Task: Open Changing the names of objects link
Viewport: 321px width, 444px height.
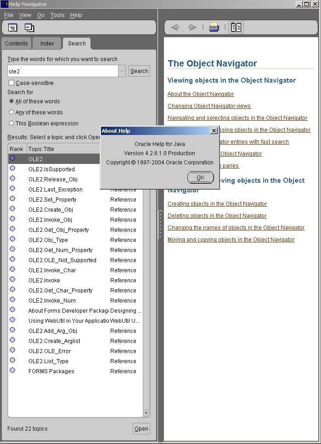Action: tap(236, 227)
